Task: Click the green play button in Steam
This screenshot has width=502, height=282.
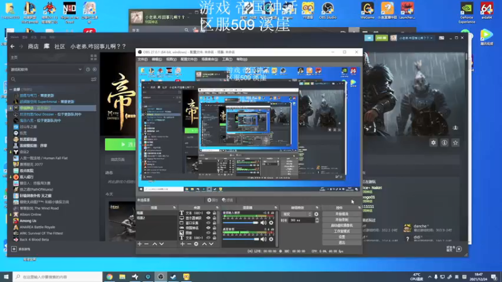Action: [x=120, y=145]
